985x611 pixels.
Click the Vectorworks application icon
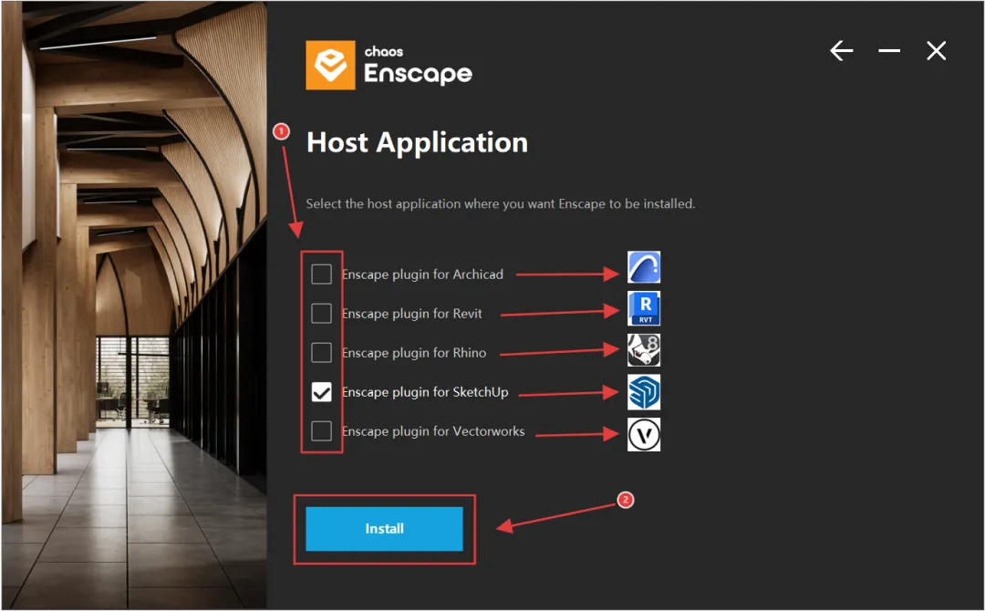pos(644,435)
